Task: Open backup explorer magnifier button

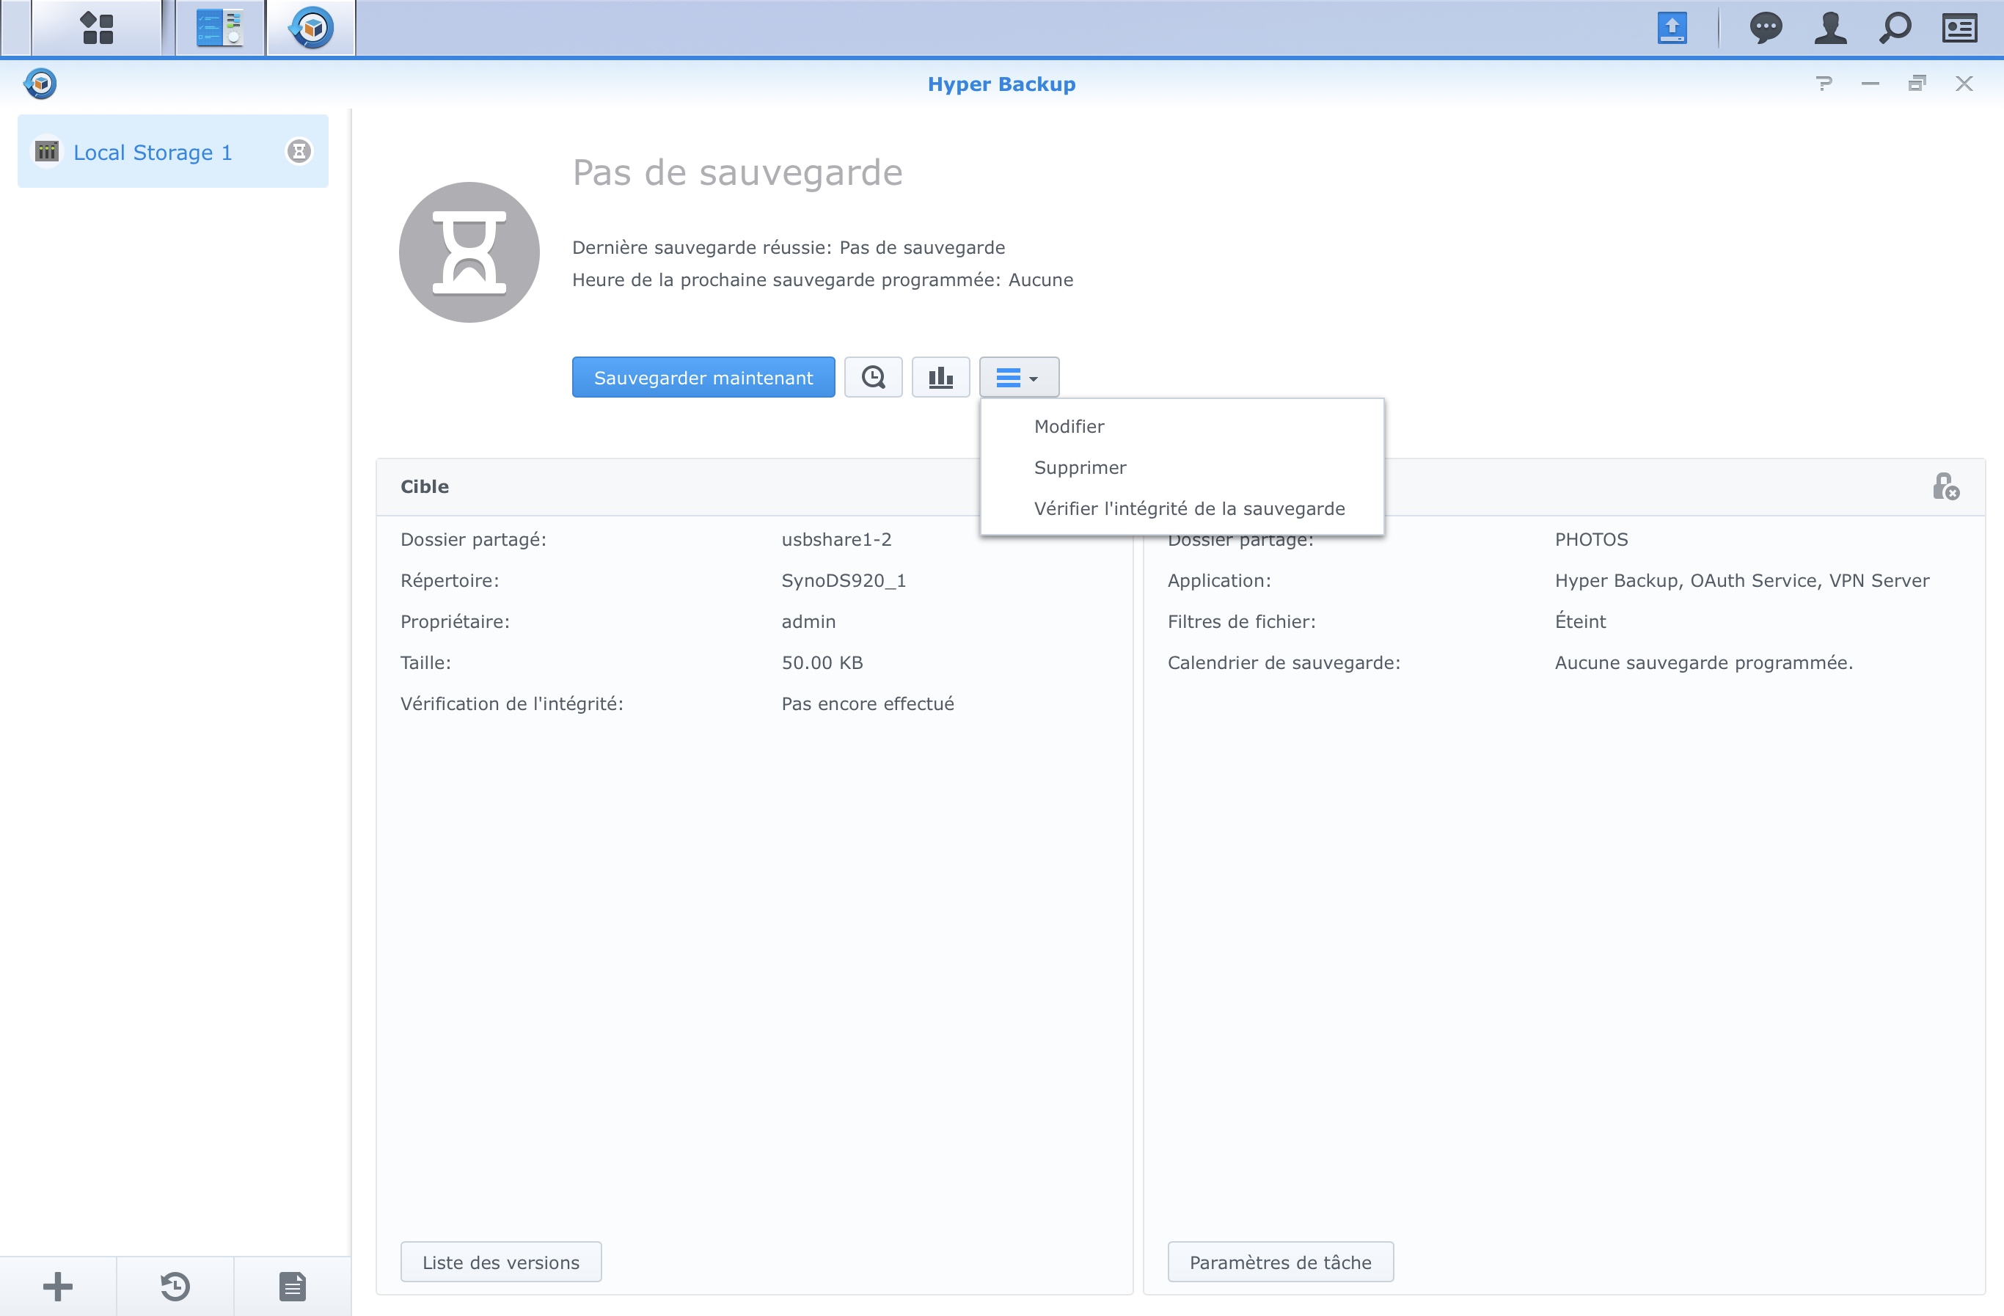Action: (x=873, y=377)
